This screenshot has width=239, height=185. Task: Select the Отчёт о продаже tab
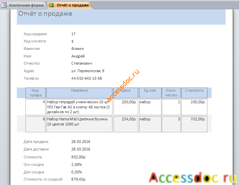[x=70, y=5]
